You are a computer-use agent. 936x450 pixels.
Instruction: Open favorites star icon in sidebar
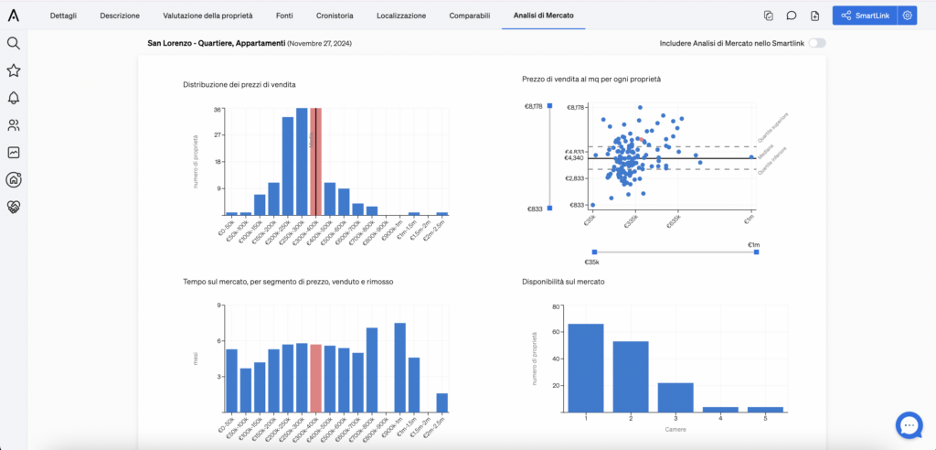[x=13, y=70]
